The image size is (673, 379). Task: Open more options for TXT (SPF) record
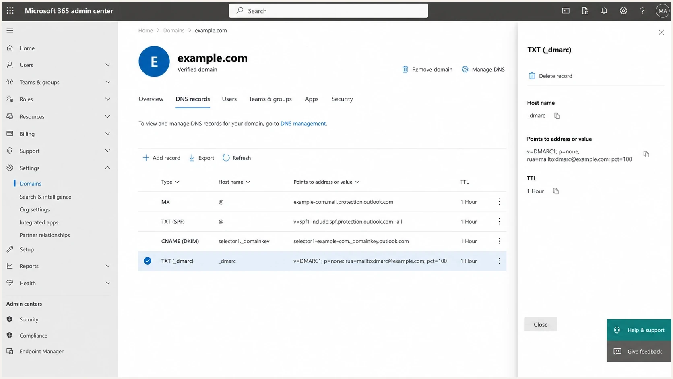[x=499, y=222]
